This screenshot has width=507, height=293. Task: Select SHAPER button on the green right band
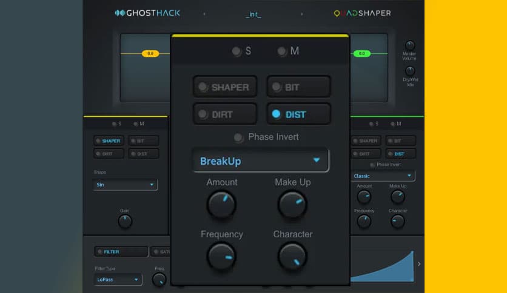pos(365,141)
